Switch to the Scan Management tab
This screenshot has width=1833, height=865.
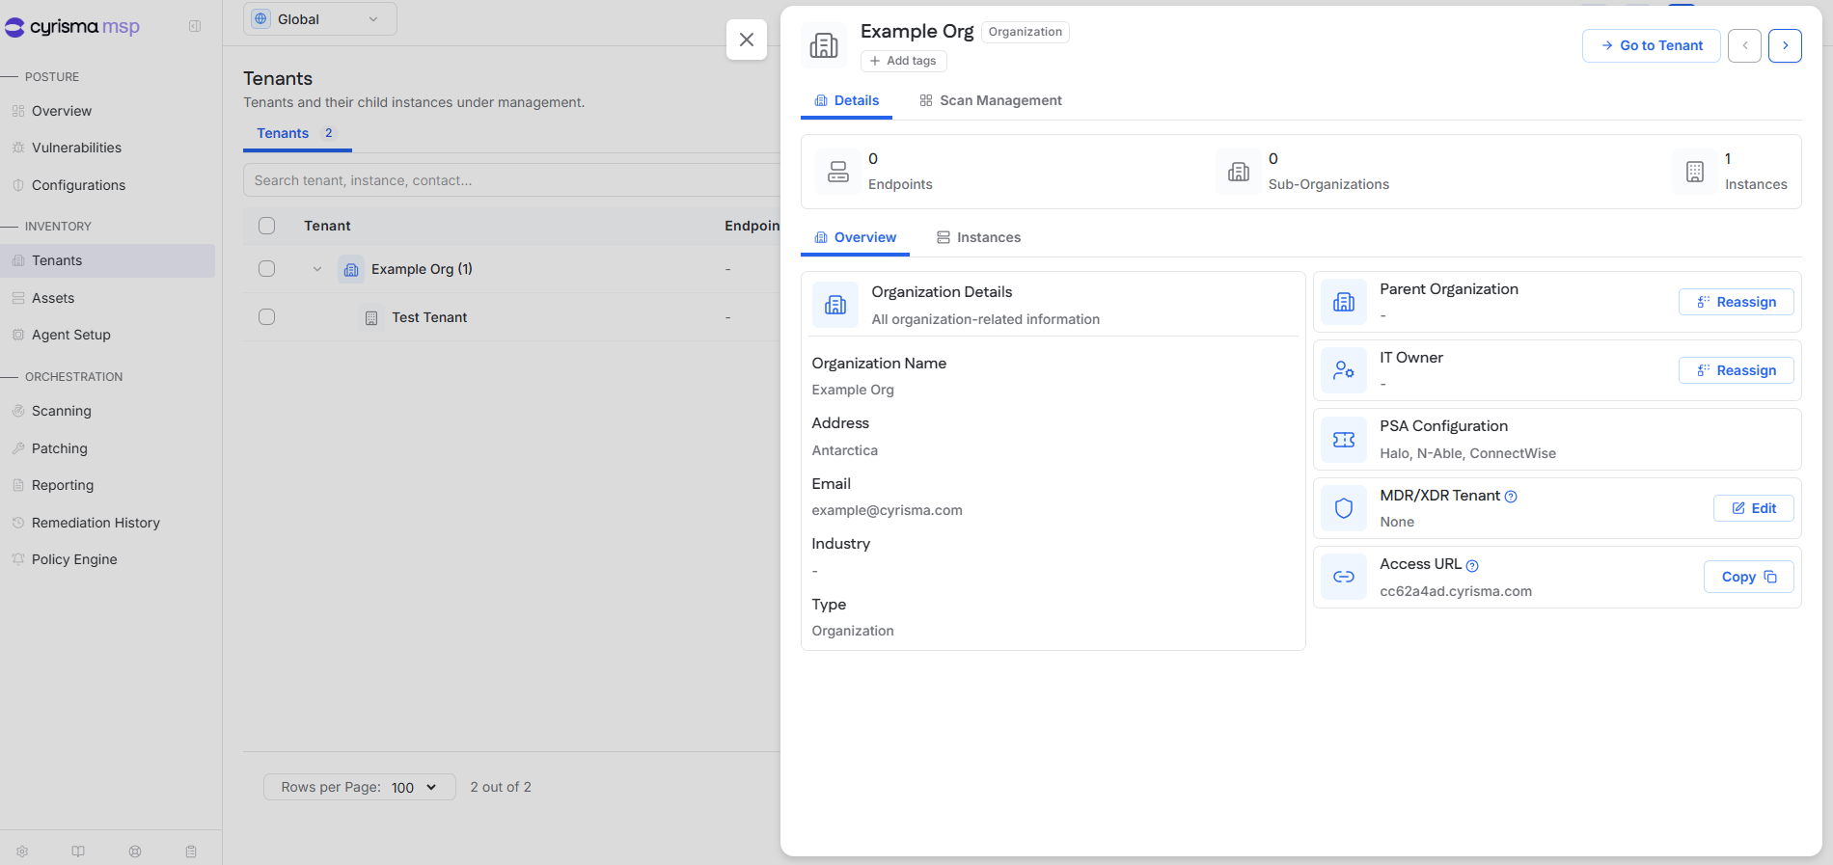(x=991, y=100)
